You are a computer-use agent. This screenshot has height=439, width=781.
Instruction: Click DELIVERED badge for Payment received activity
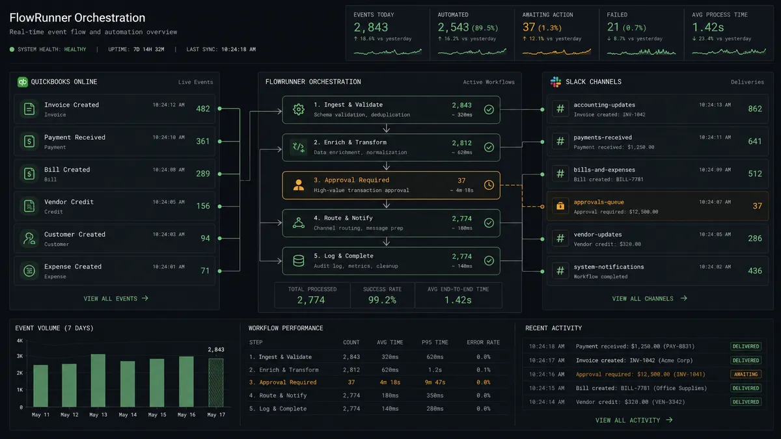[746, 346]
